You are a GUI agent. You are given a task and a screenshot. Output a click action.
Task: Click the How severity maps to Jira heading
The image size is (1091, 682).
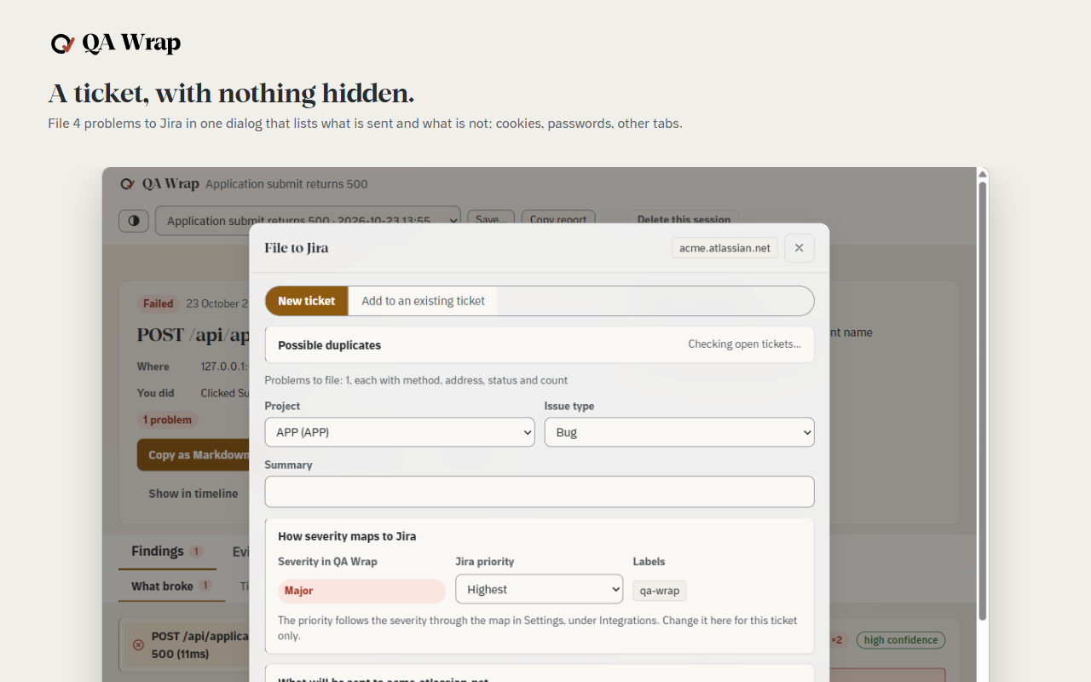347,536
